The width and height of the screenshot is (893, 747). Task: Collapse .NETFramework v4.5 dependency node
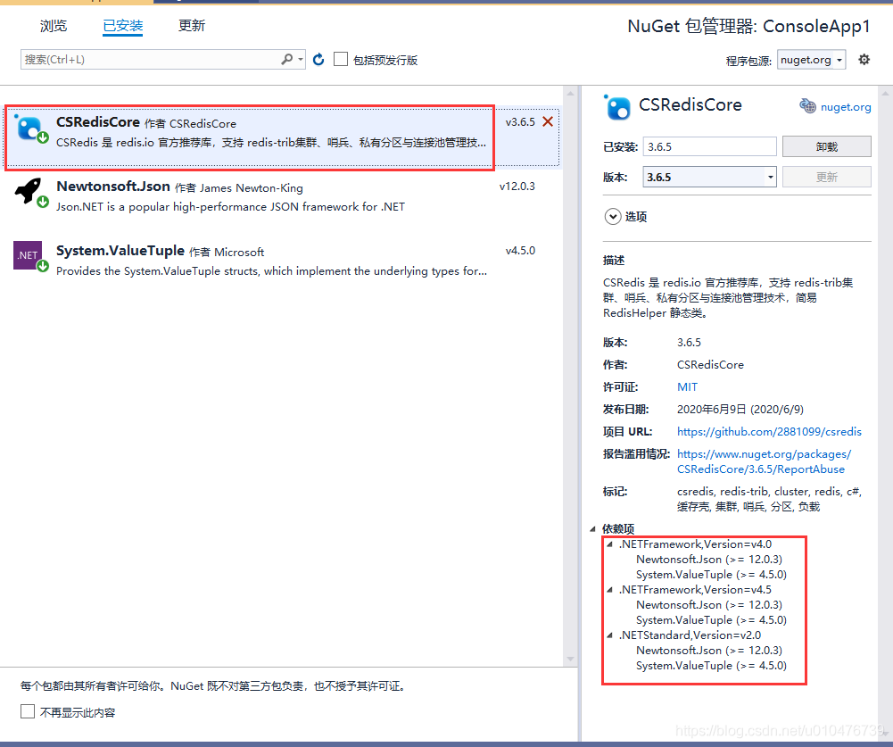[609, 590]
